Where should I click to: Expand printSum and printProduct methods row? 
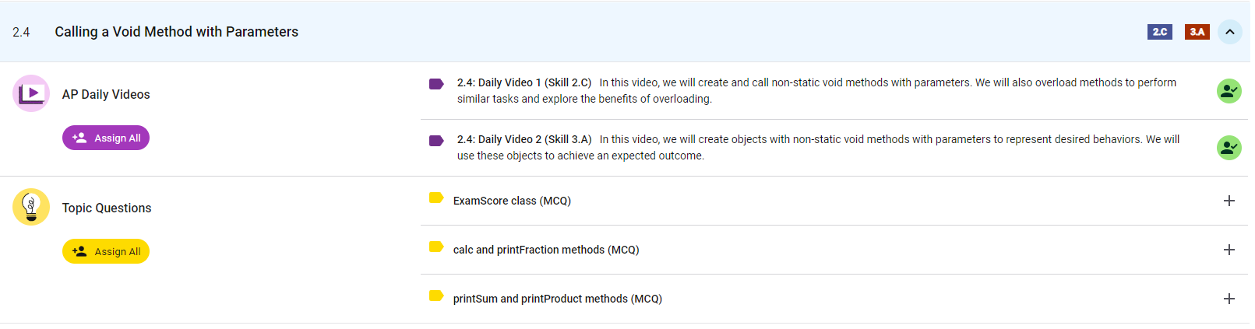click(x=1229, y=299)
